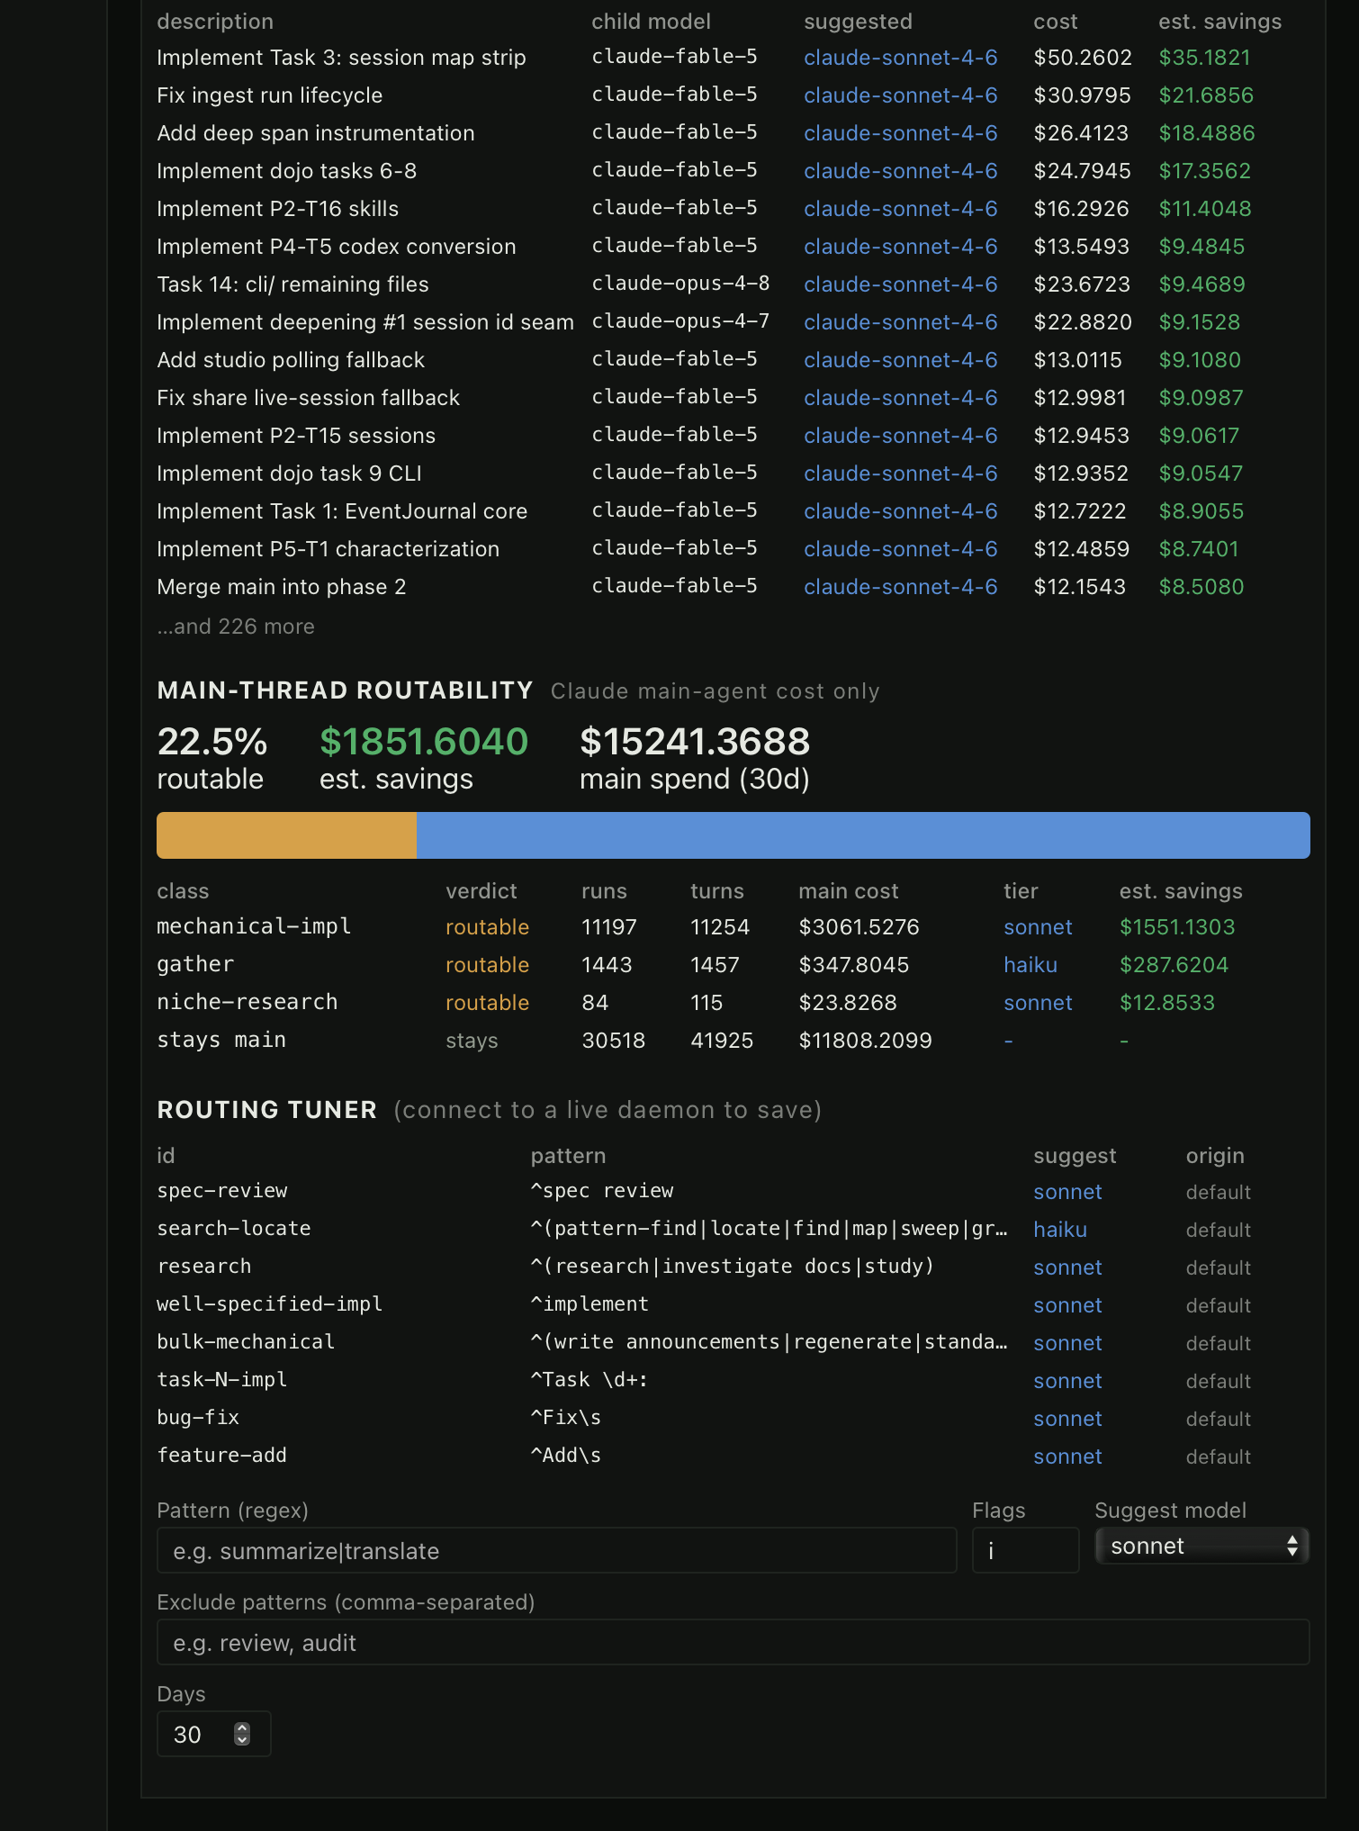Screen dimensions: 1359x1831
Task: Open claude-sonnet-4-6 link for deep span instrumentation
Action: pyautogui.click(x=900, y=133)
